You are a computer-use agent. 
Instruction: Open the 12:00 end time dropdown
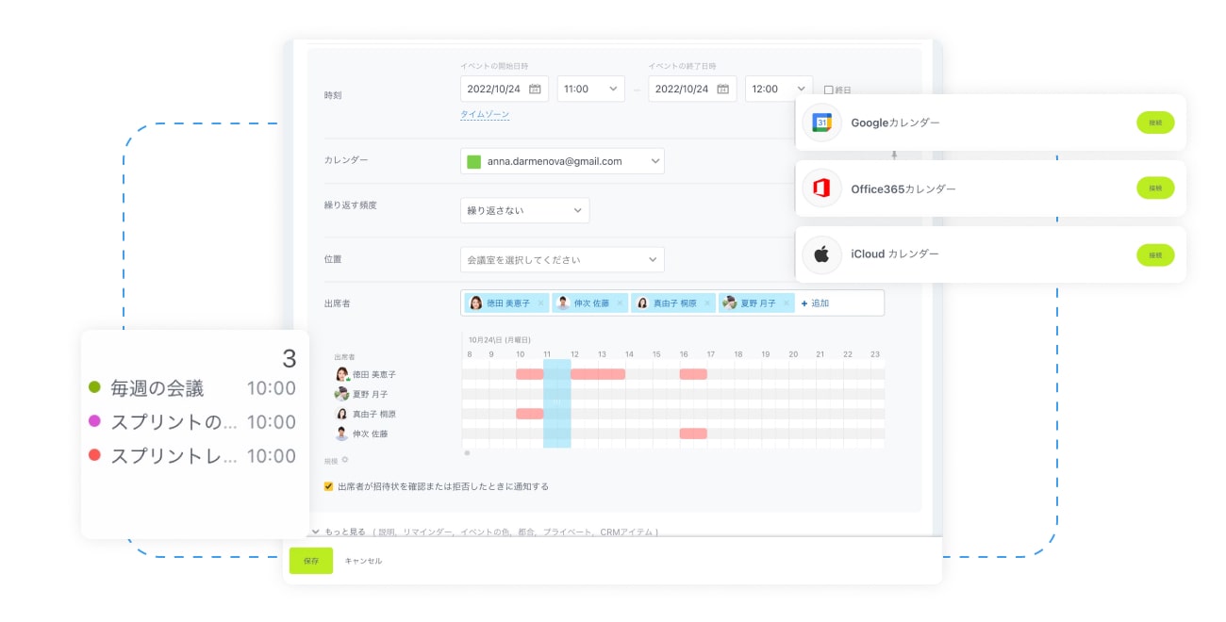(779, 89)
